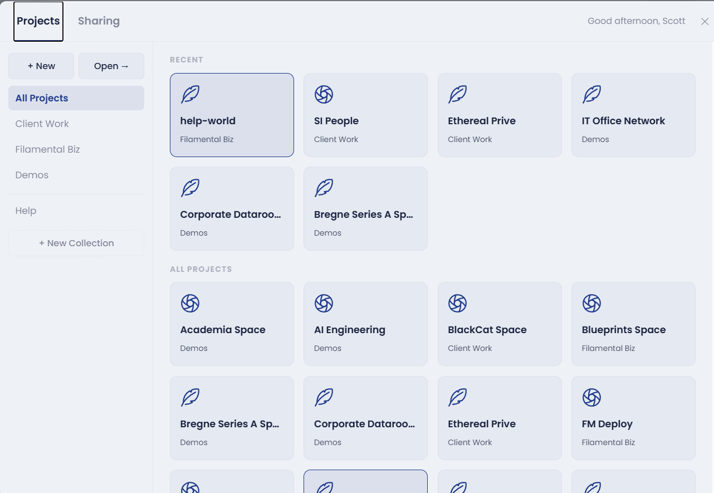This screenshot has height=493, width=714.
Task: Click the "Client Work" label under SI People
Action: tap(336, 139)
